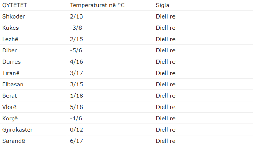Click the -5/6 temperature cell
The height and width of the screenshot is (144, 253).
[76, 50]
